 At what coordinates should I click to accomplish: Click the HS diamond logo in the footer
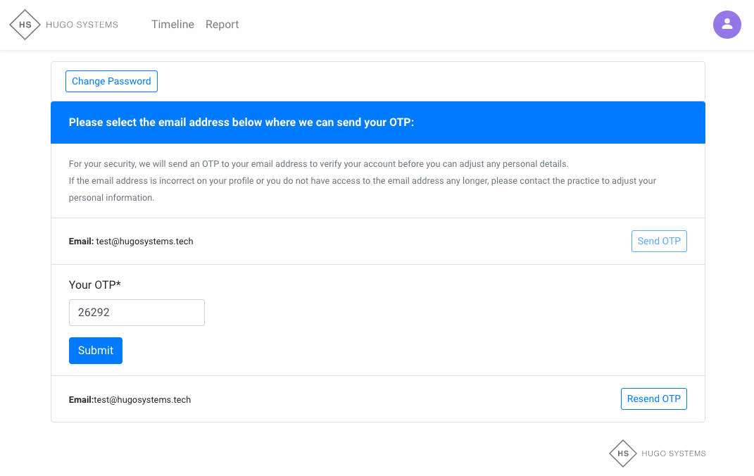coord(623,453)
